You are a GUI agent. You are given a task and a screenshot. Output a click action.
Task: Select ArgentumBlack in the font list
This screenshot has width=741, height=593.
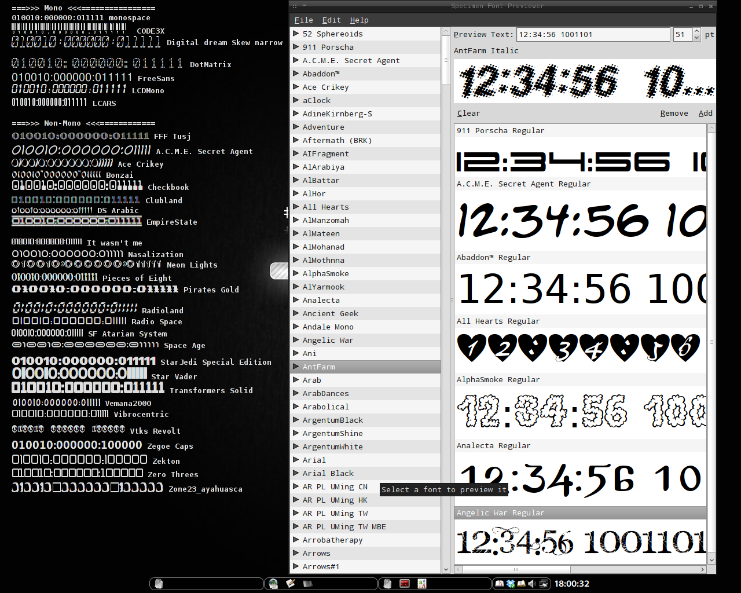tap(365, 420)
